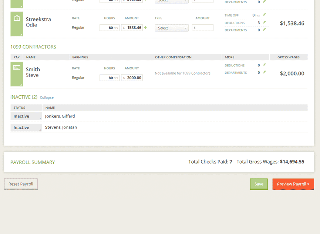This screenshot has width=320, height=234.
Task: Click Preview Payroll
Action: click(293, 184)
